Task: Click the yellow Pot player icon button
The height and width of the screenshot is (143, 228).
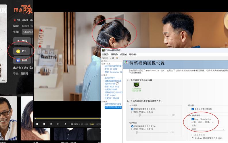Action: tap(22, 51)
